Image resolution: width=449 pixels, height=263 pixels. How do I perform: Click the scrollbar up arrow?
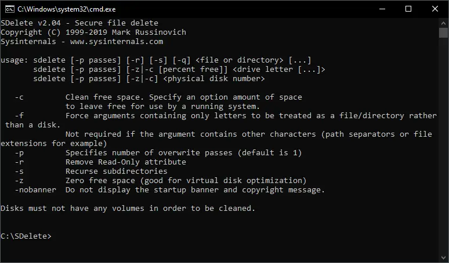[443, 23]
